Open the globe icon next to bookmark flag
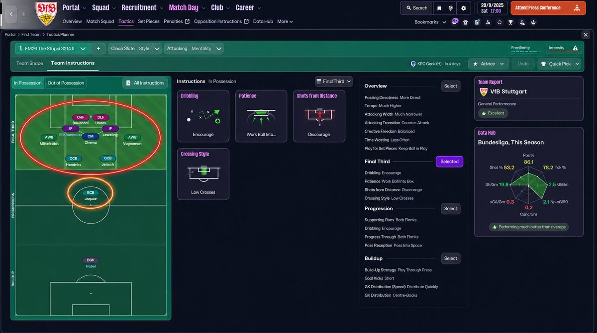The width and height of the screenshot is (597, 333). point(451,8)
